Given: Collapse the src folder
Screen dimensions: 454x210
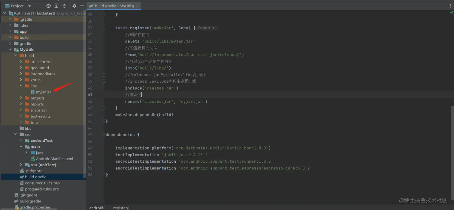Looking at the screenshot, I should point(16,135).
